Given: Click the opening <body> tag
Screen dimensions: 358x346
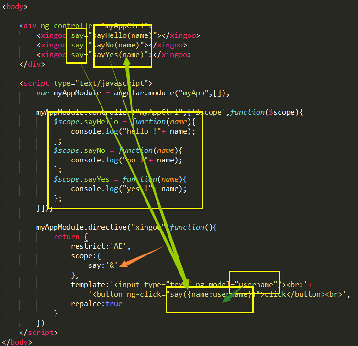Looking at the screenshot, I should click(x=15, y=7).
